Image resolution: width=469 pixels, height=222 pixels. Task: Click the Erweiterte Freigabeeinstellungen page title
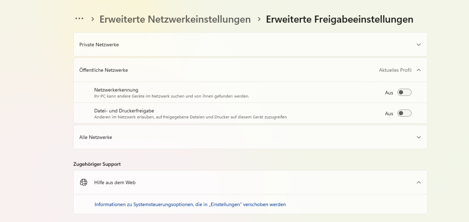click(x=339, y=19)
